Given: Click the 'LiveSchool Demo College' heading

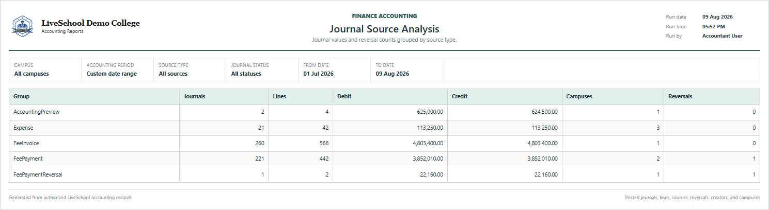Looking at the screenshot, I should [90, 23].
